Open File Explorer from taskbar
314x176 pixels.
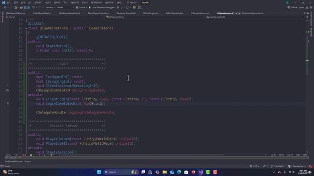[x=165, y=172]
